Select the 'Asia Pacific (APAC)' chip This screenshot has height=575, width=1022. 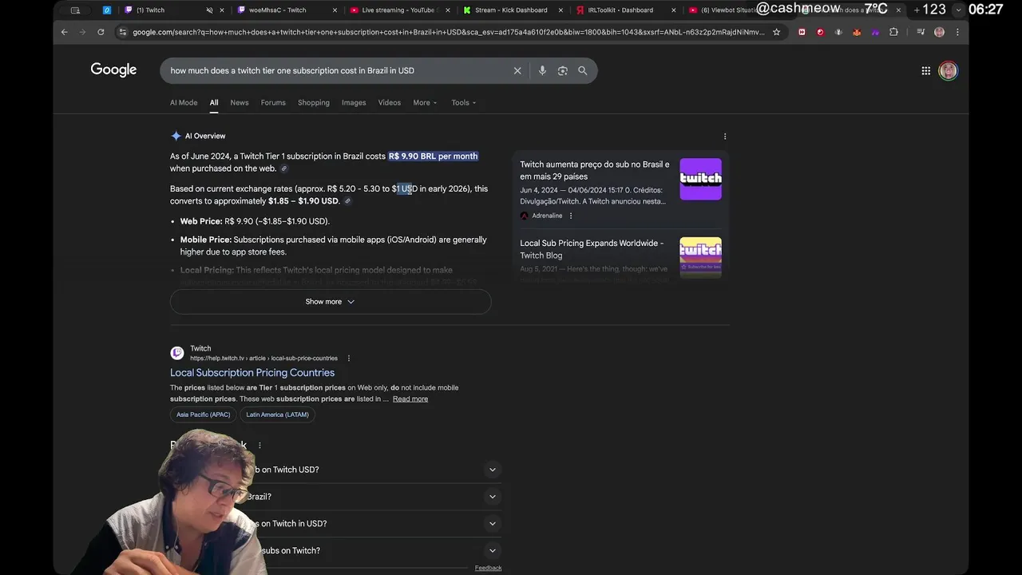204,414
